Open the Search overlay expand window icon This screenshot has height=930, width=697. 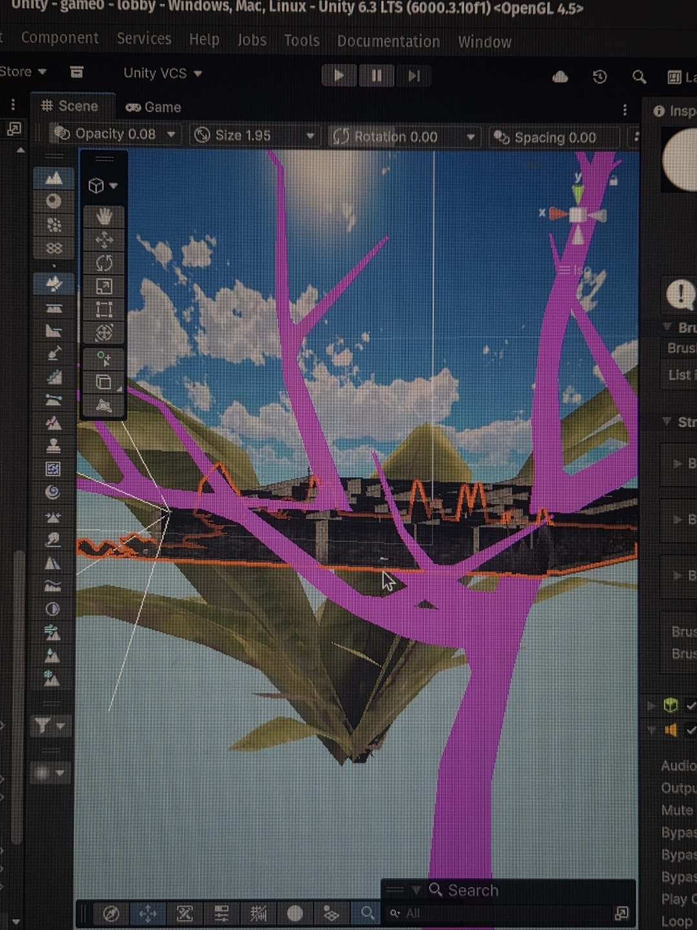coord(621,913)
